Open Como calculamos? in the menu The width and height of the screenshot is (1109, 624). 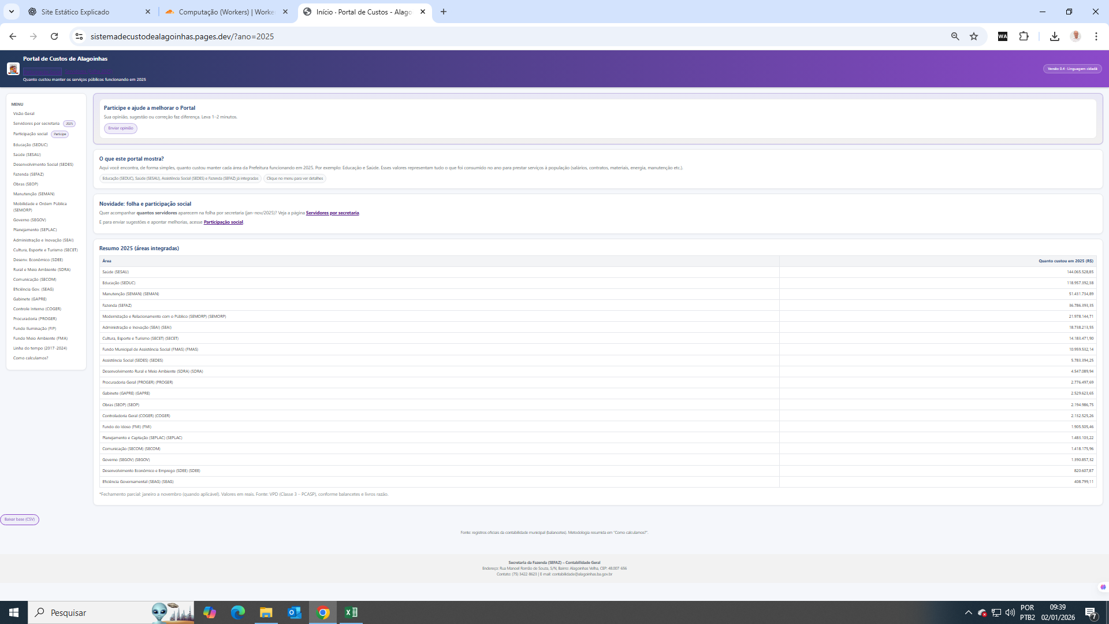point(31,358)
